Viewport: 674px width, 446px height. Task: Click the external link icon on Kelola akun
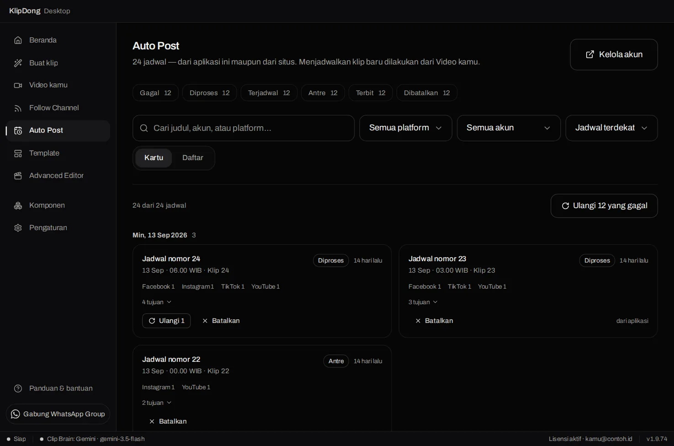(x=590, y=54)
